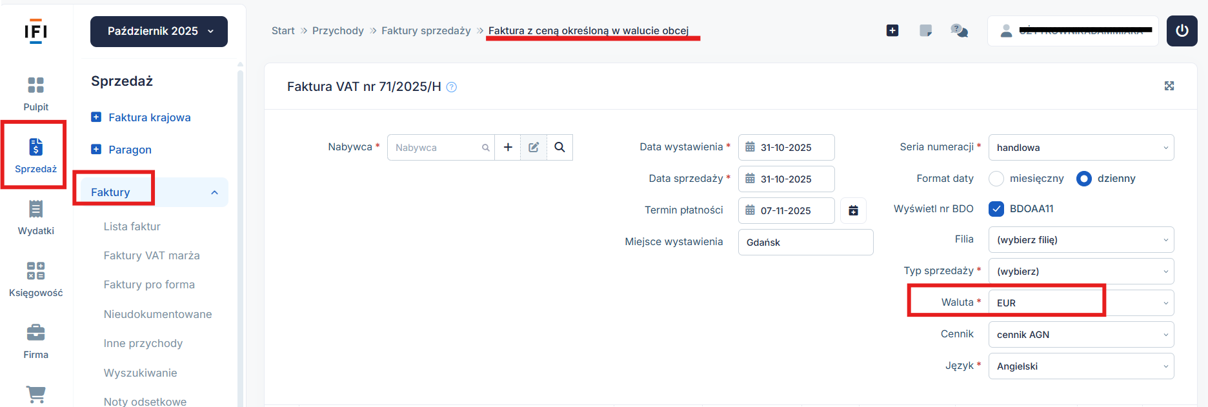Click the fullscreen expand icon of invoice panel
Image resolution: width=1208 pixels, height=407 pixels.
[x=1169, y=86]
